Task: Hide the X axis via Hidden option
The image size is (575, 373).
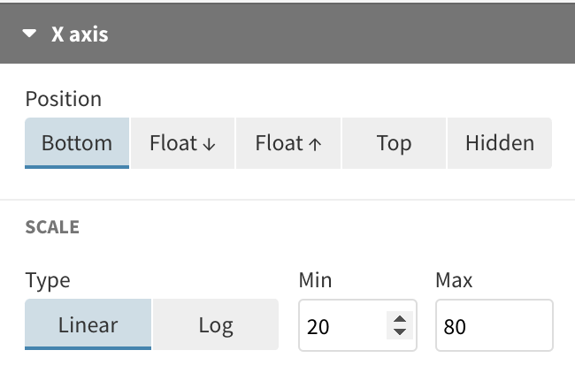Action: pyautogui.click(x=499, y=142)
